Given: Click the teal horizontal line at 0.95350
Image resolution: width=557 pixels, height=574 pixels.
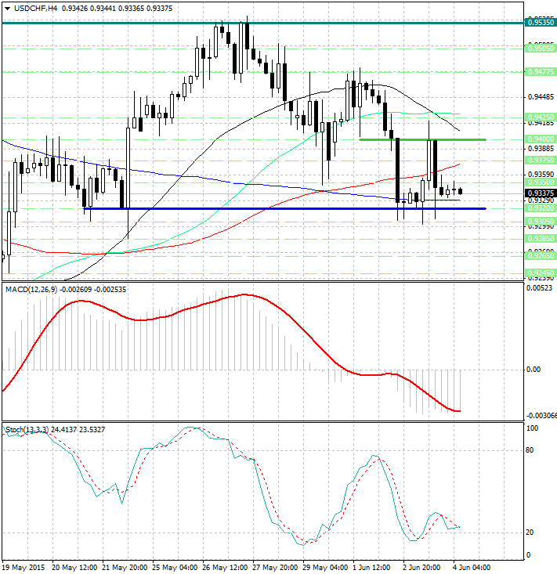Looking at the screenshot, I should click(x=262, y=23).
